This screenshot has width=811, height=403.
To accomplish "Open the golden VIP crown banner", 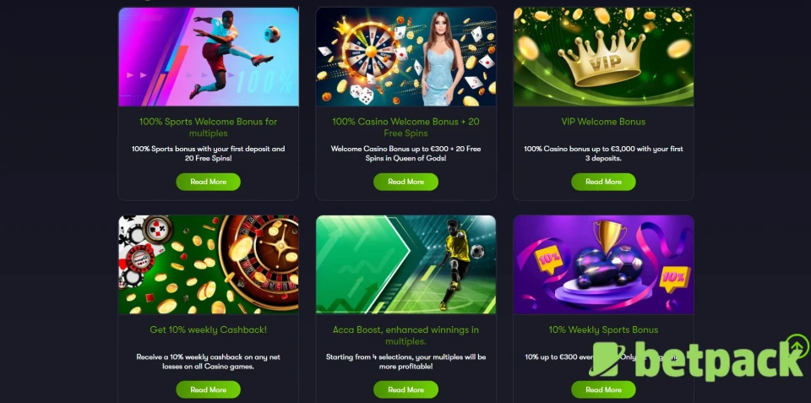I will (x=603, y=57).
